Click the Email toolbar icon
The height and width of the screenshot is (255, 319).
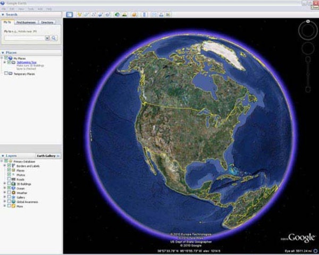pos(154,15)
